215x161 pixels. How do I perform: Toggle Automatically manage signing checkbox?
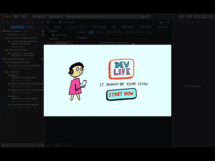(100, 43)
